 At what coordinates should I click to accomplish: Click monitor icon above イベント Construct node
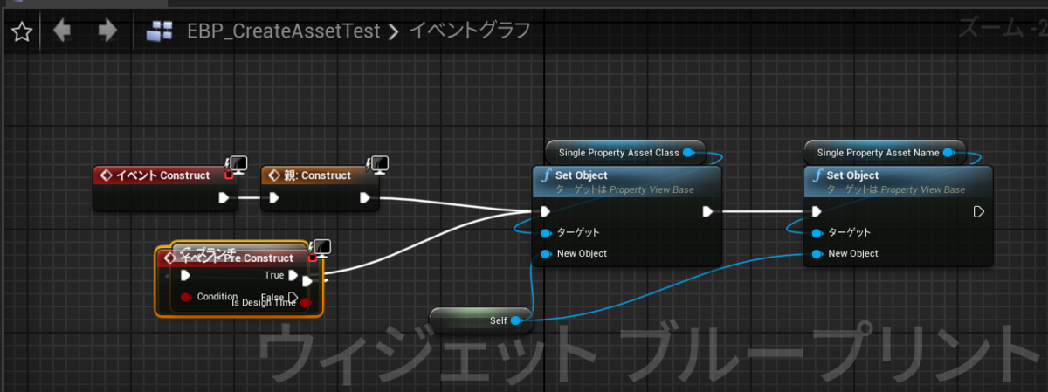click(x=238, y=163)
